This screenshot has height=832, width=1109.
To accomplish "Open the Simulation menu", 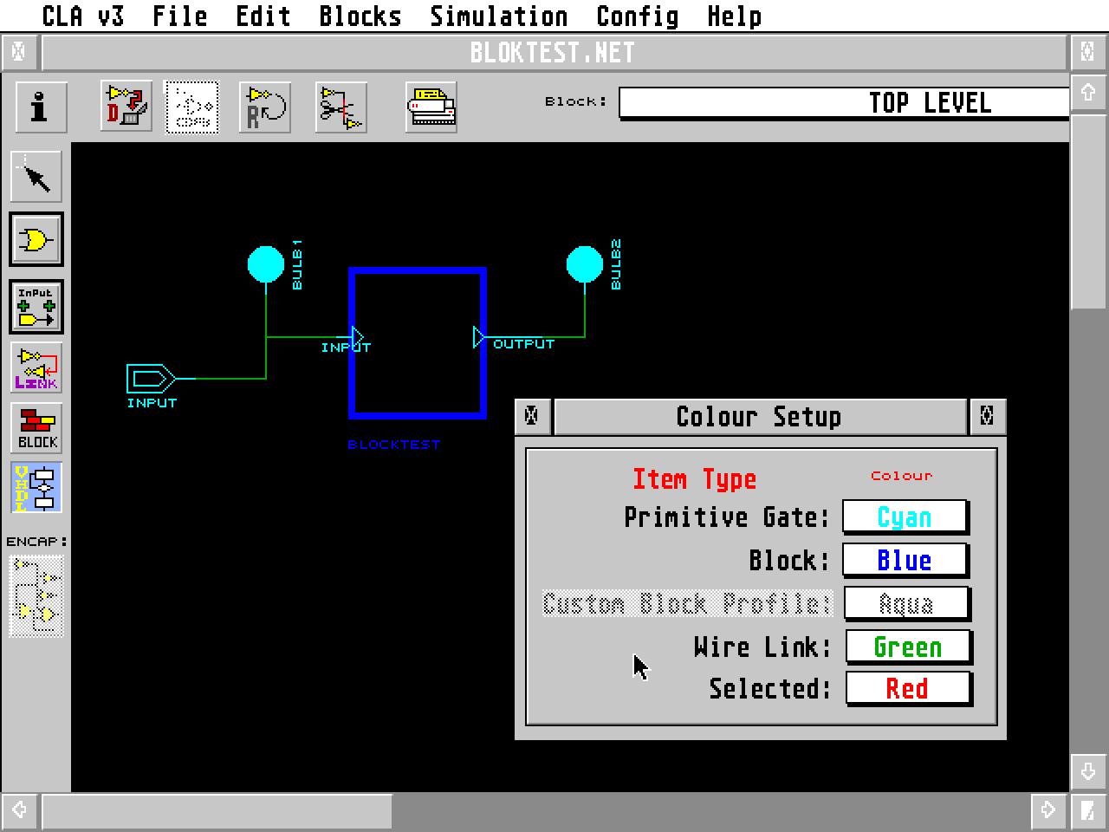I will pos(499,15).
